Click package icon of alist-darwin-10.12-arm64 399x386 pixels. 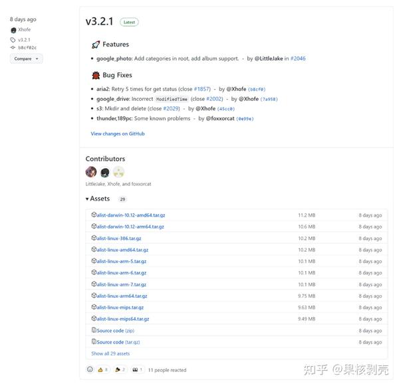(x=94, y=226)
